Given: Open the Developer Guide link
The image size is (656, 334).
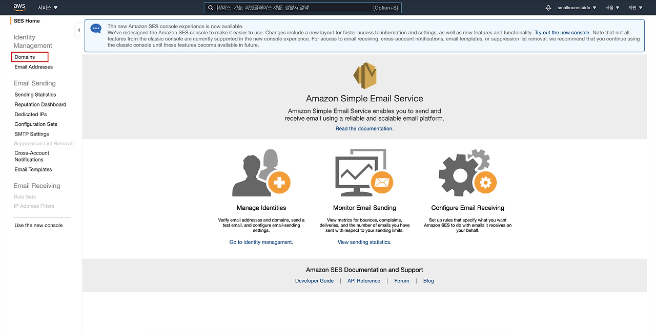Looking at the screenshot, I should click(x=314, y=281).
